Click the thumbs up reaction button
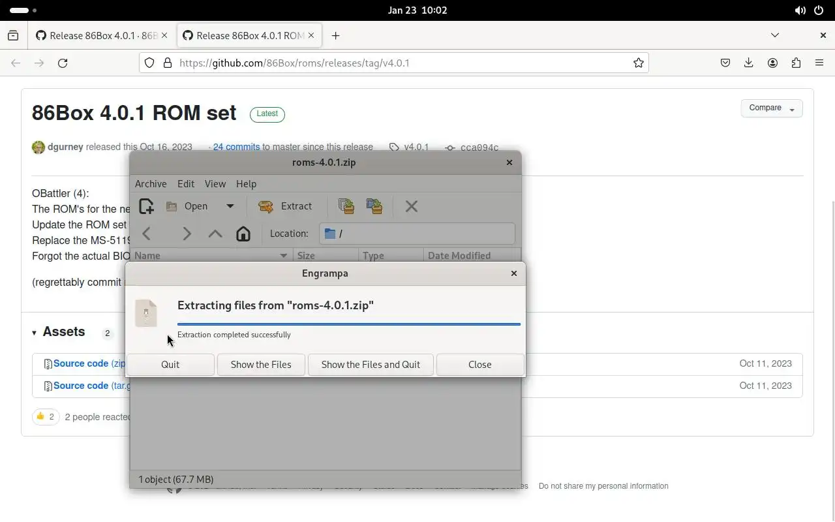The image size is (835, 522). pyautogui.click(x=46, y=416)
